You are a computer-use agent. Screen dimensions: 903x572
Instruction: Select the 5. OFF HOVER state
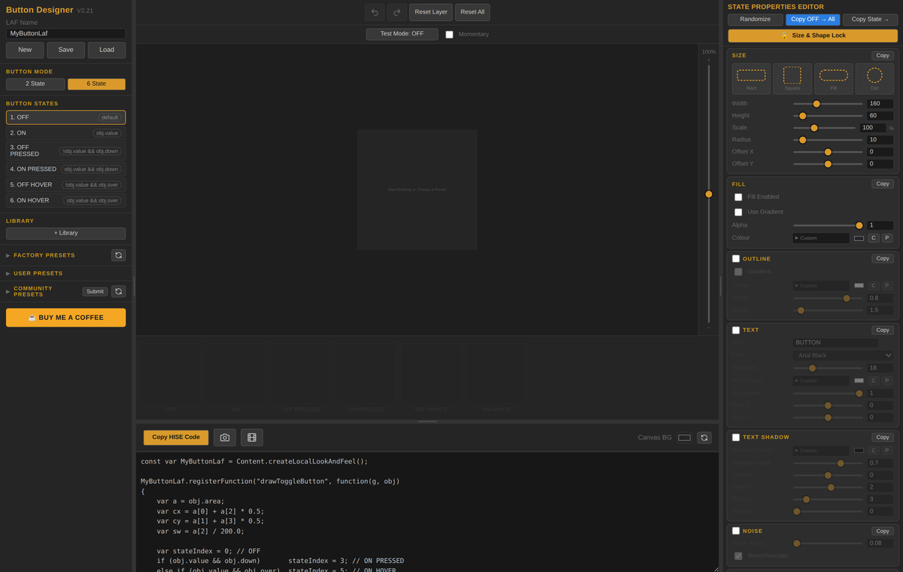(x=65, y=184)
